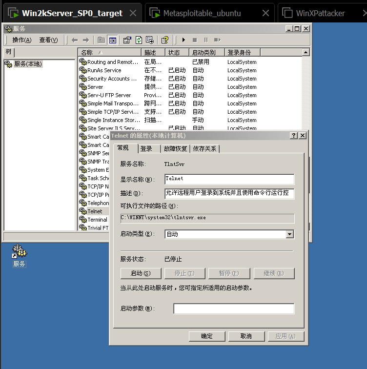
Task: Open the 服务 desktop shortcut icon
Action: point(20,256)
